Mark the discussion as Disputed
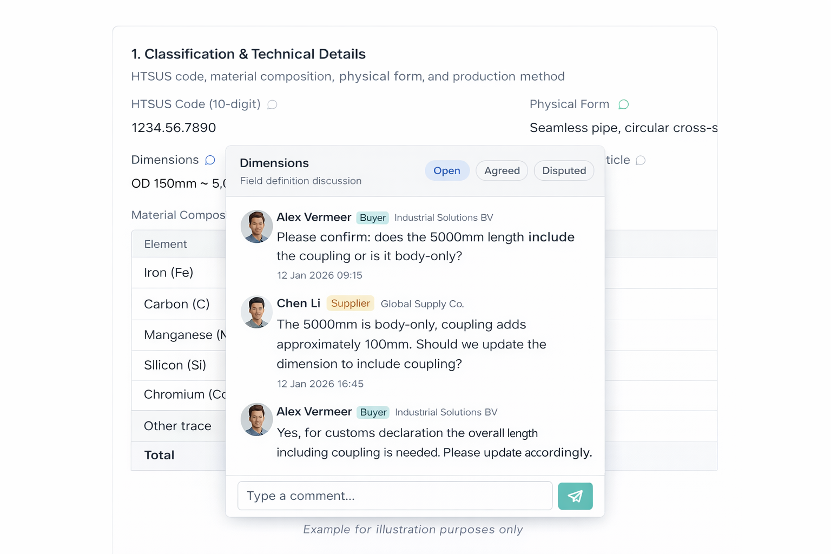The image size is (831, 554). tap(564, 171)
